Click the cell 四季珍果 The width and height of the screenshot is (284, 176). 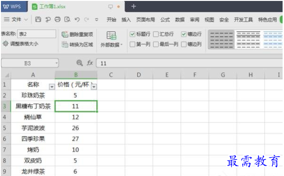click(x=33, y=139)
